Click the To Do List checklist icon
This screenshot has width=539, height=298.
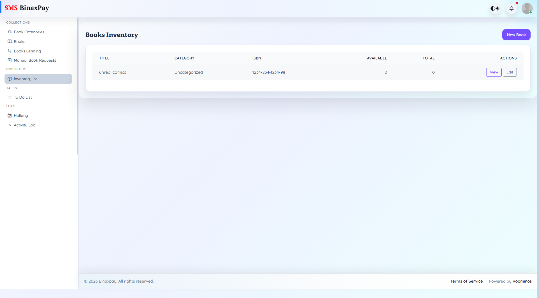(10, 97)
